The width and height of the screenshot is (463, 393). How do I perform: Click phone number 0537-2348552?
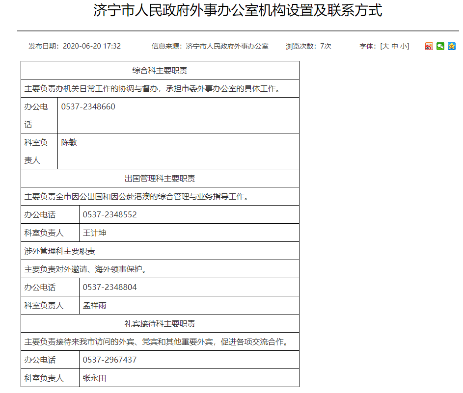pos(110,214)
